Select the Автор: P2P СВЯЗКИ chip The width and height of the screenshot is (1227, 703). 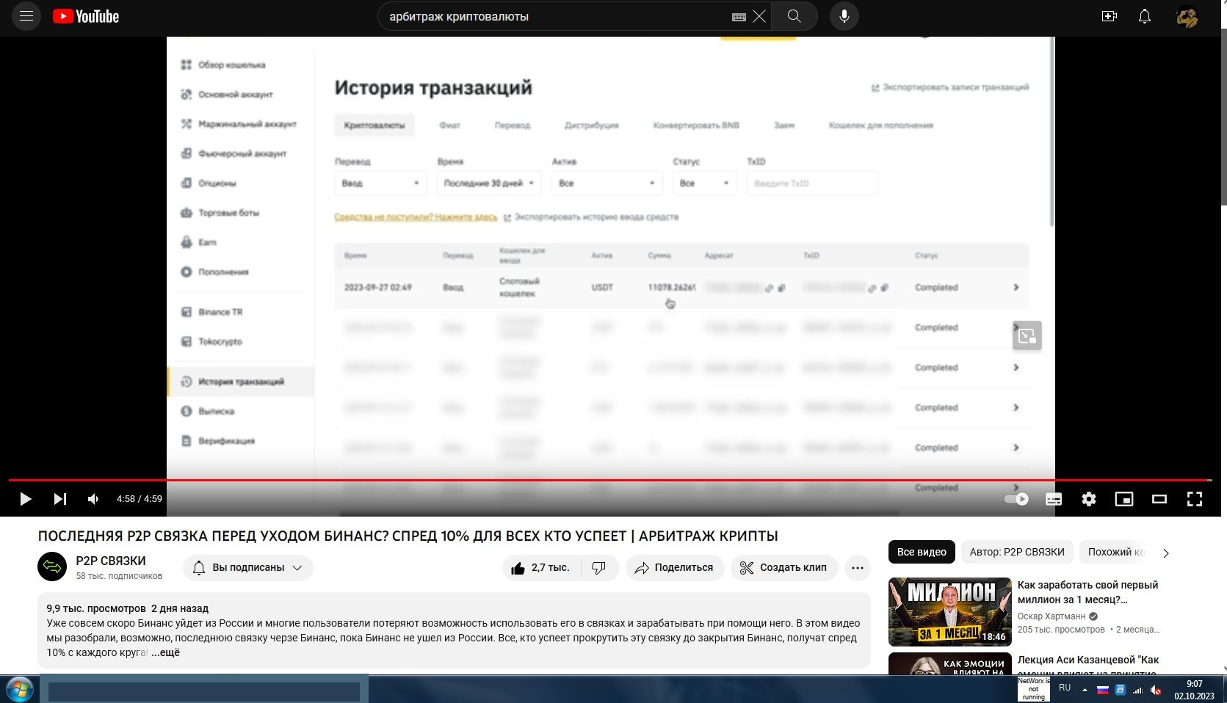point(1017,552)
